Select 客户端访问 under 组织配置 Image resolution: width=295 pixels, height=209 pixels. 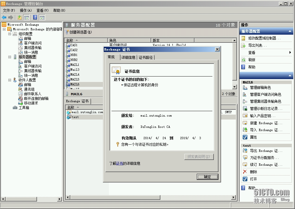(33, 43)
